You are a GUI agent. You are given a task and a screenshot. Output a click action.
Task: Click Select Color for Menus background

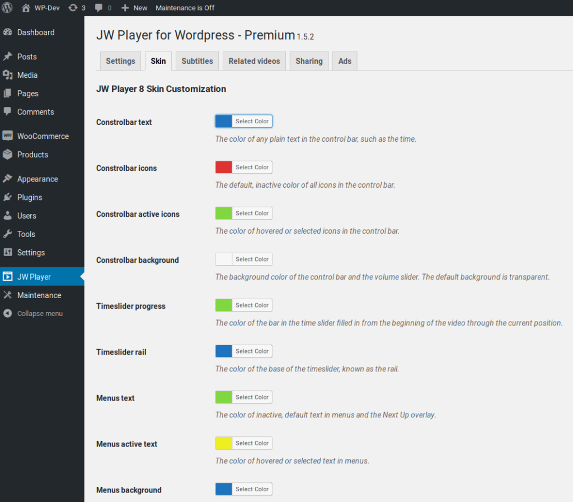coord(252,489)
